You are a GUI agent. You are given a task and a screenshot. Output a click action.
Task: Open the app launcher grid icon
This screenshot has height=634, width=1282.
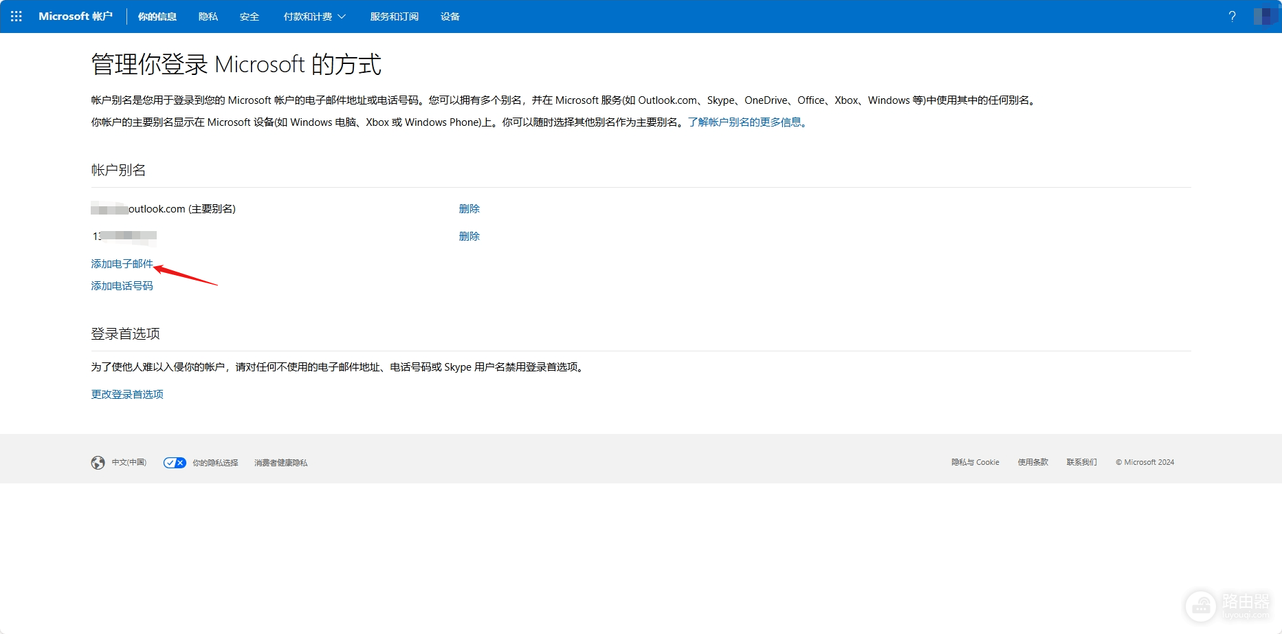tap(16, 16)
